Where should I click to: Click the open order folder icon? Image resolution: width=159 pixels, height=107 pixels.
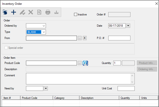[x=5, y=12]
